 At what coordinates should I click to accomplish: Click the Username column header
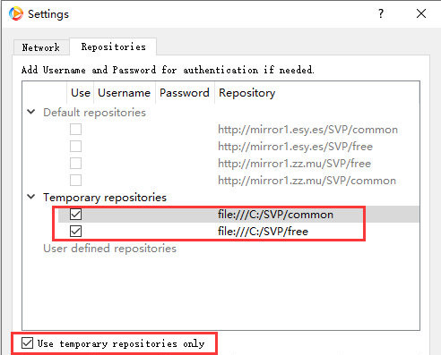click(x=125, y=93)
